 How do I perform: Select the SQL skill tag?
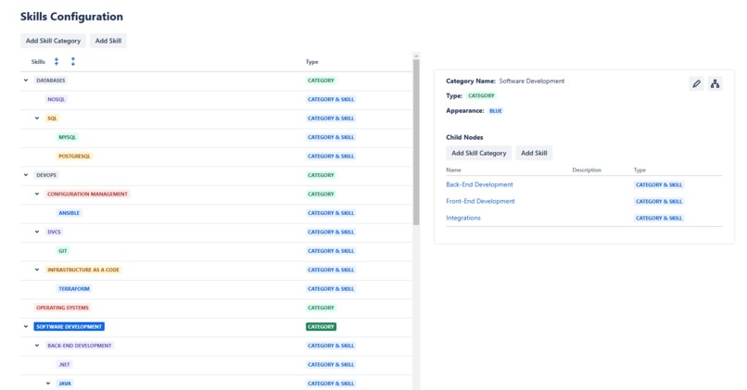coord(52,118)
